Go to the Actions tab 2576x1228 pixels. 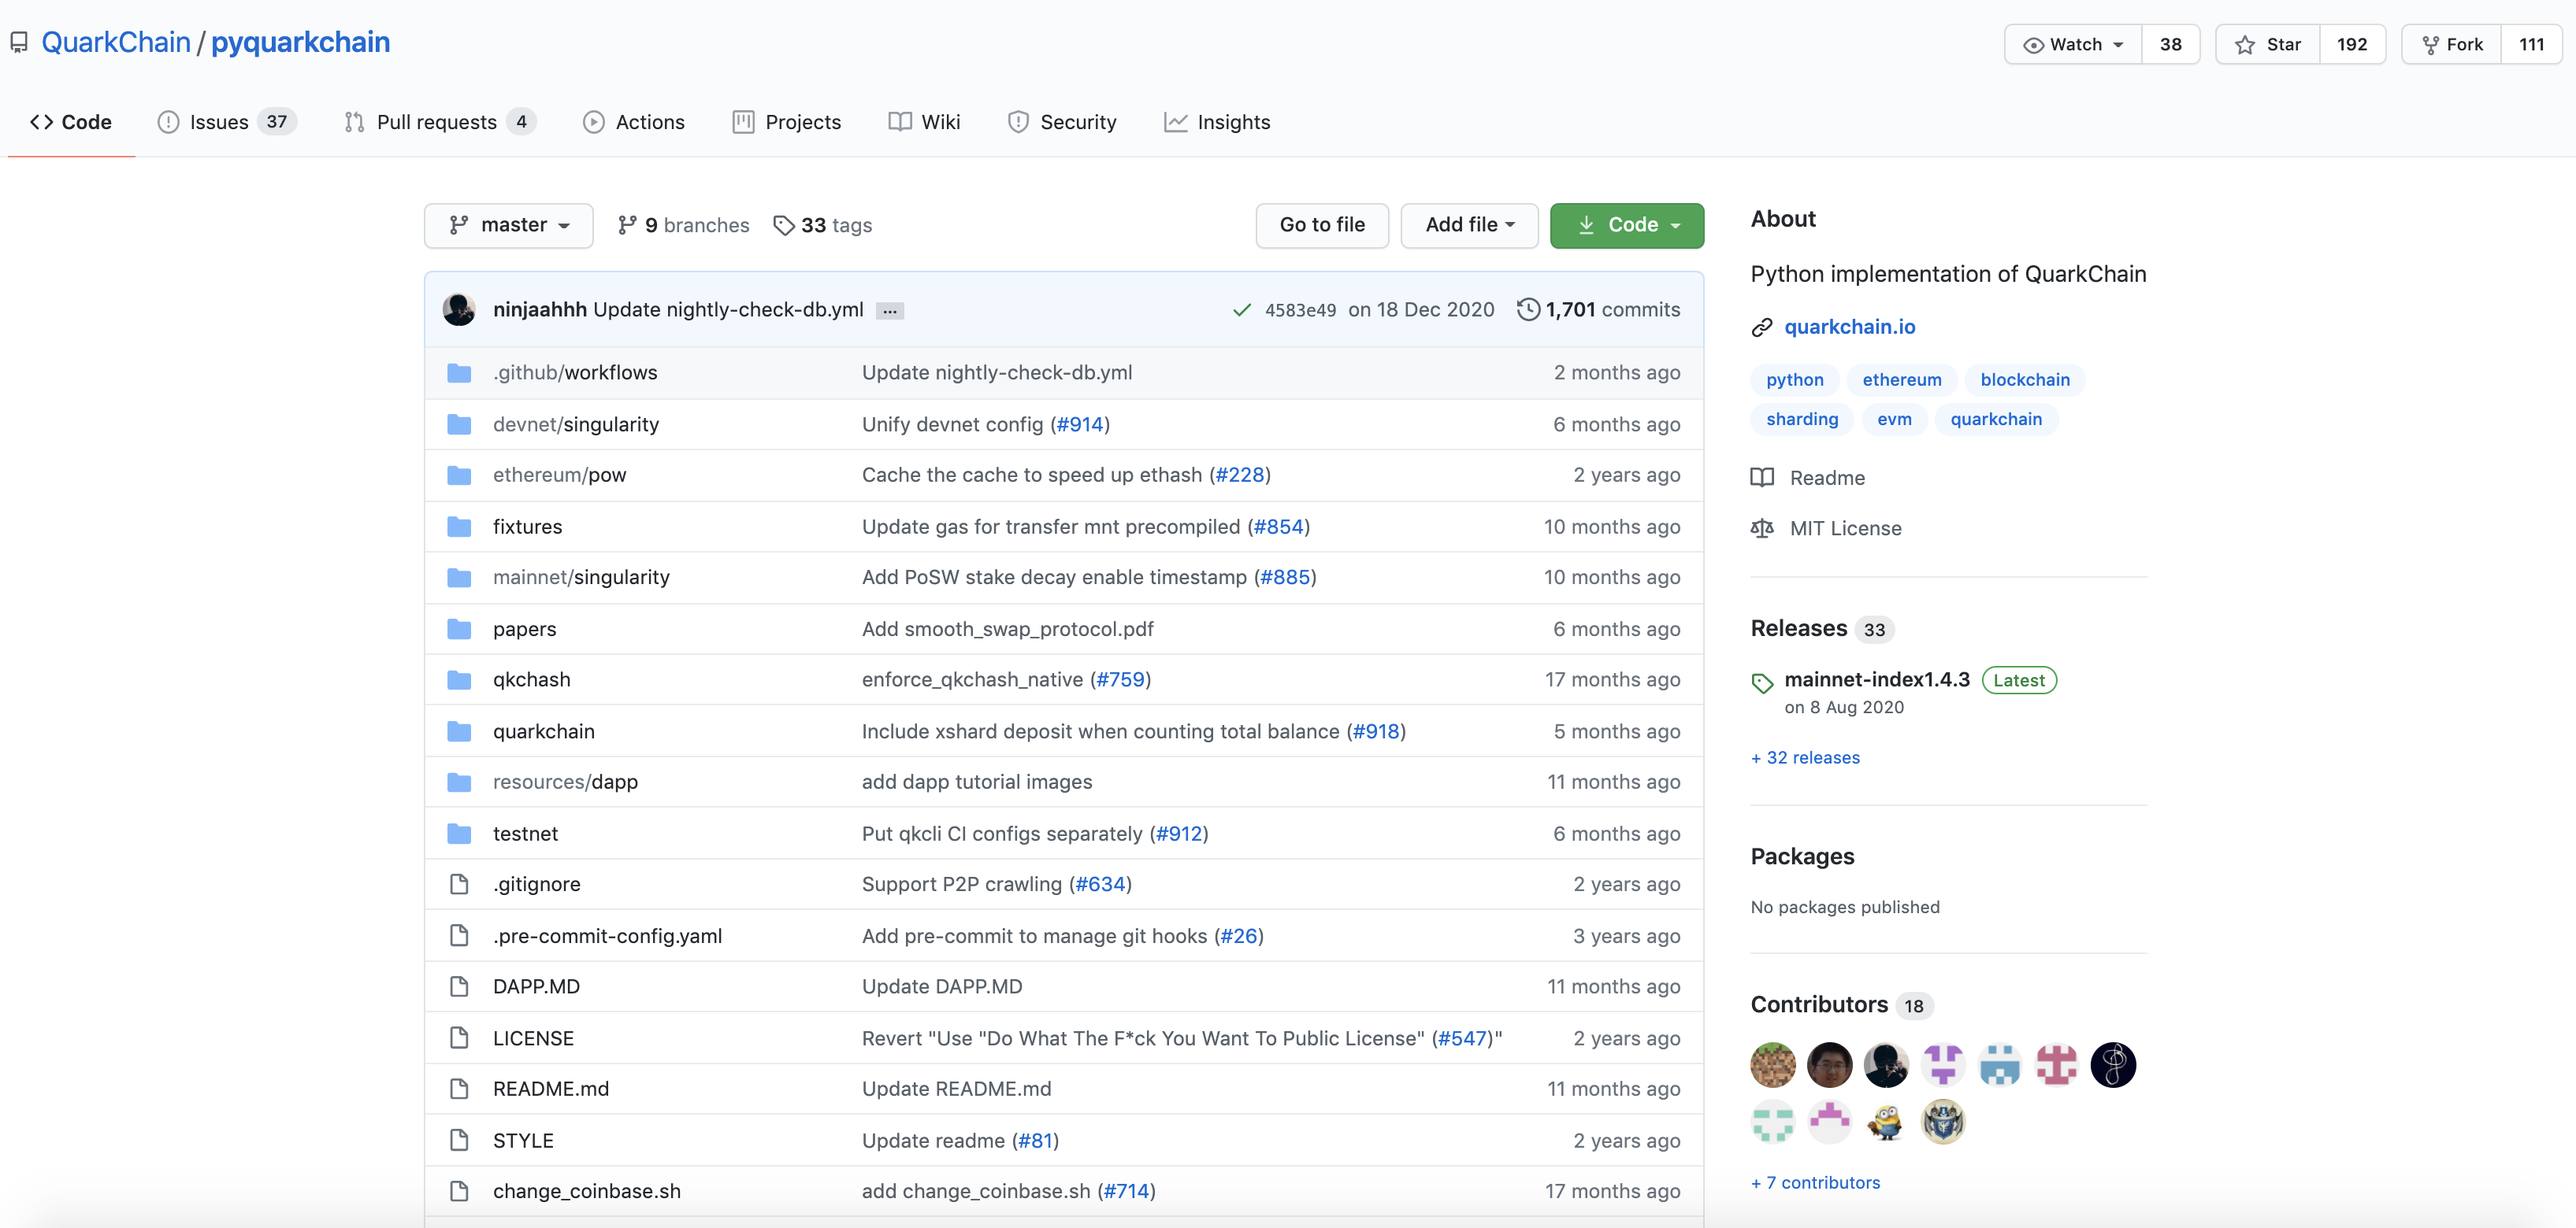pyautogui.click(x=634, y=122)
